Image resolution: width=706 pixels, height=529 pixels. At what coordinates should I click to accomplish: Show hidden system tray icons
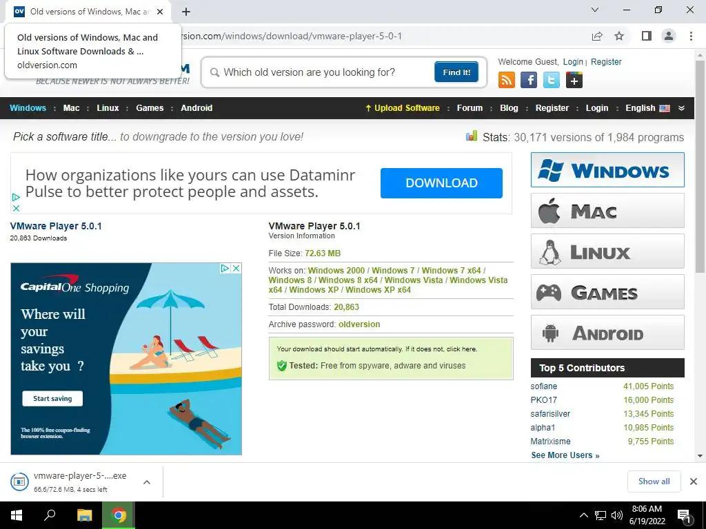coord(583,515)
